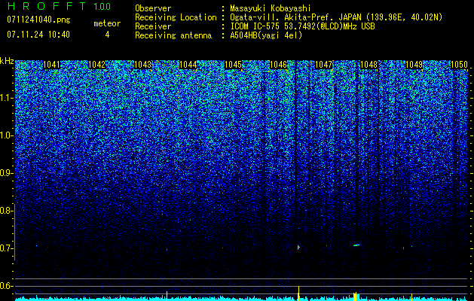Click the 1043 time marker
The width and height of the screenshot is (474, 301).
click(x=142, y=65)
